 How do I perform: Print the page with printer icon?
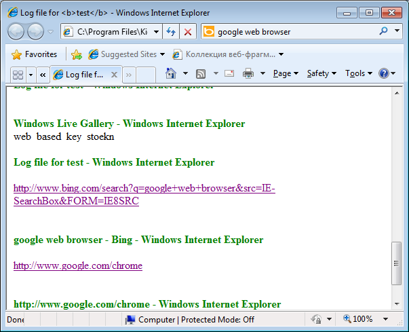pyautogui.click(x=248, y=73)
